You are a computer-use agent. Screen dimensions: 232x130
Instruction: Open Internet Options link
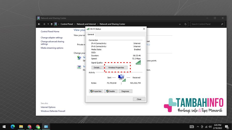[x=48, y=107]
